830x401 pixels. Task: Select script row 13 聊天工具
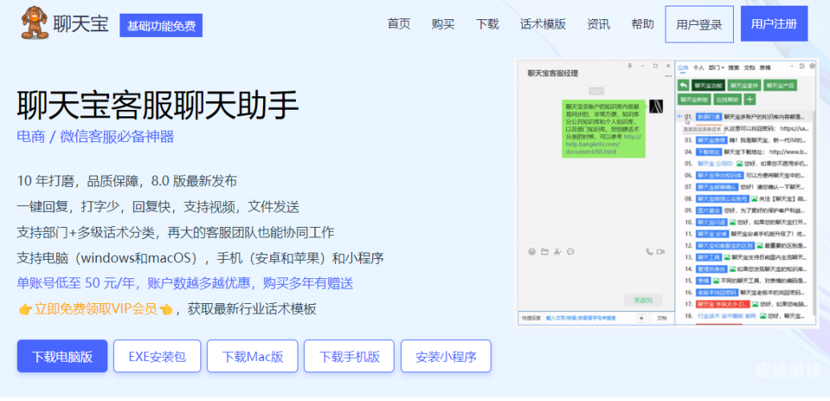(x=747, y=257)
